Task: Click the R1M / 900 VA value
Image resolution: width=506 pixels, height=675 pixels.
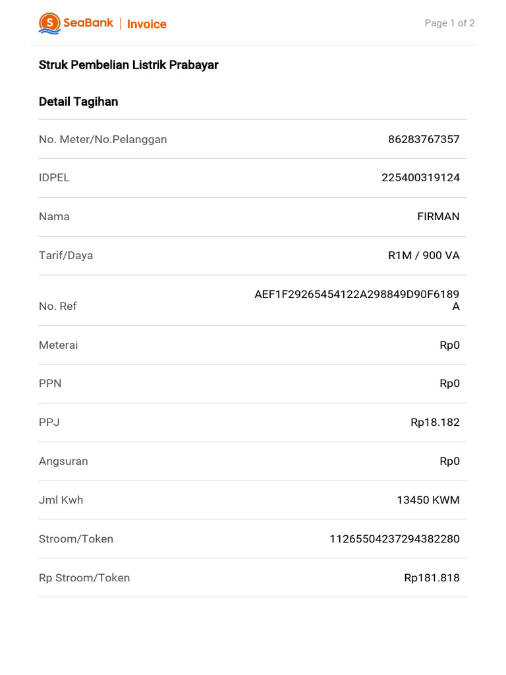Action: tap(424, 255)
